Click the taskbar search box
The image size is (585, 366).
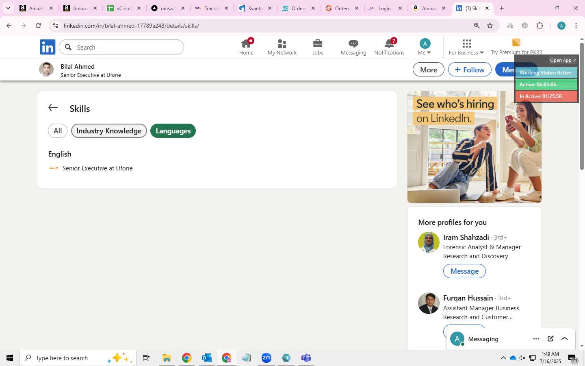tap(78, 358)
